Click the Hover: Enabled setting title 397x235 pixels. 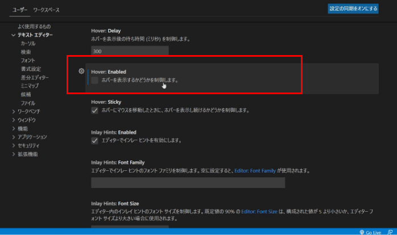[x=109, y=72]
